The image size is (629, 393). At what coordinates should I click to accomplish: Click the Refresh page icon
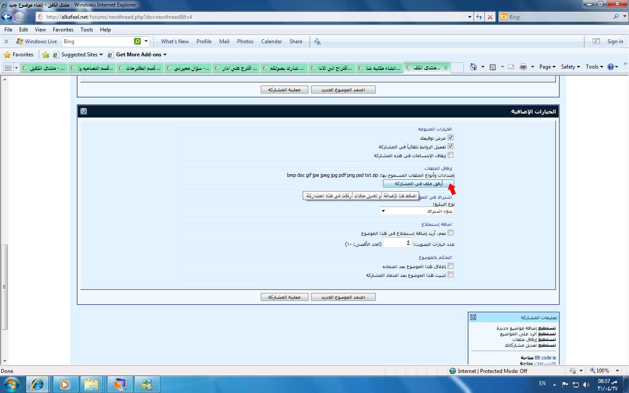click(x=479, y=17)
